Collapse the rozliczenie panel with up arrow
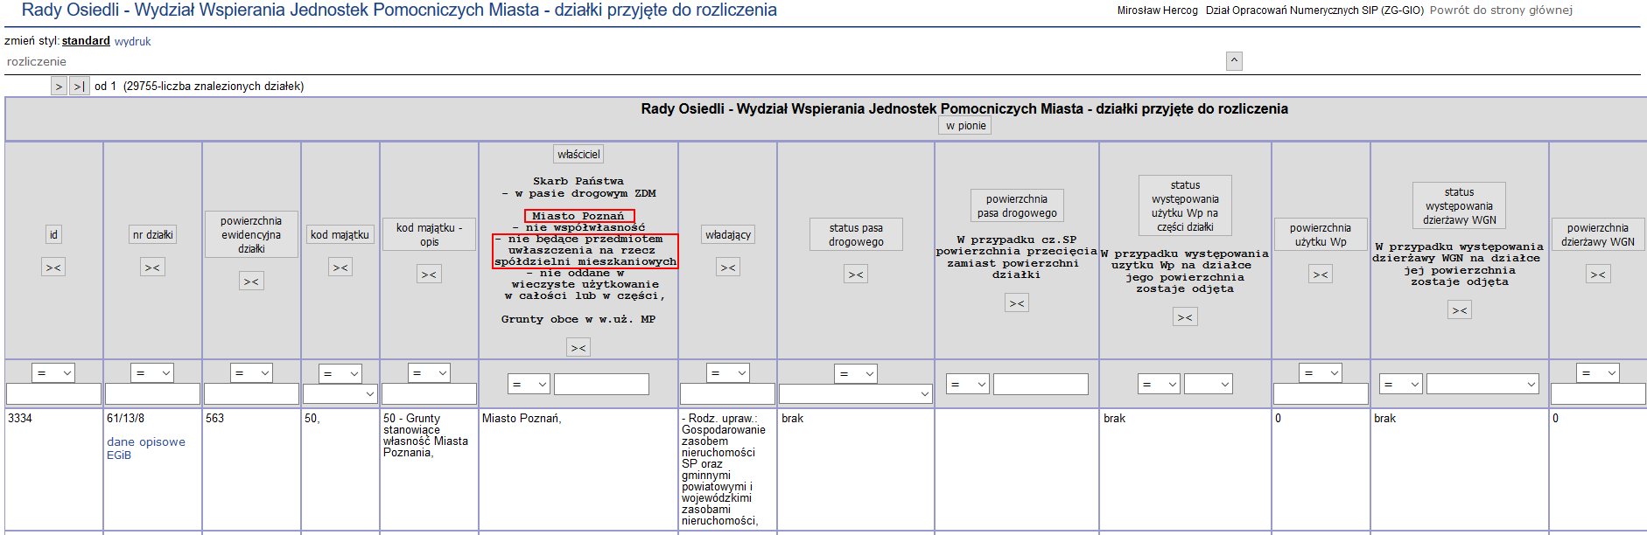This screenshot has height=535, width=1647. pos(1234,61)
